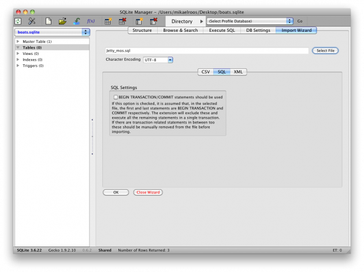The height and width of the screenshot is (272, 364).
Task: Create a new database with blank page icon
Action: click(x=49, y=21)
